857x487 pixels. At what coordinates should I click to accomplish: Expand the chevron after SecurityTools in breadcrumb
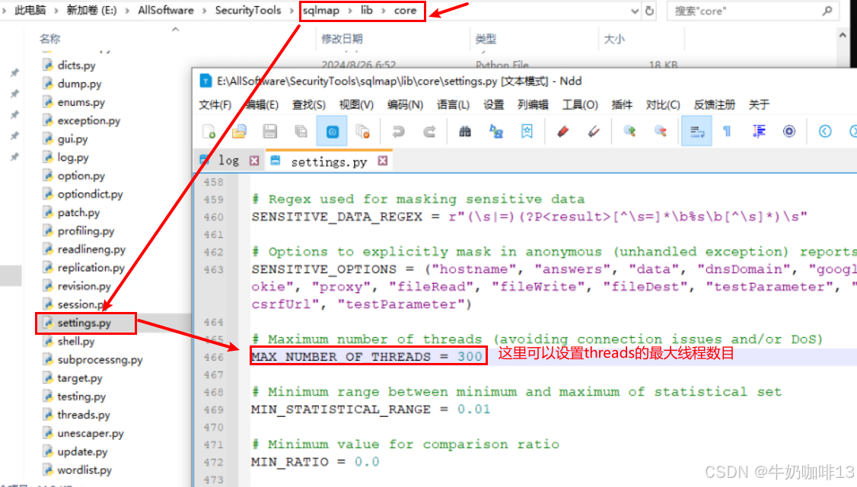point(292,11)
